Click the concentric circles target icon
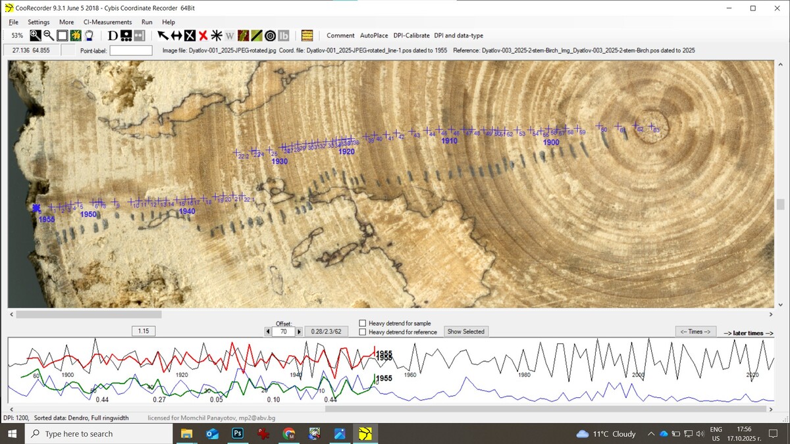The image size is (790, 444). click(x=270, y=36)
